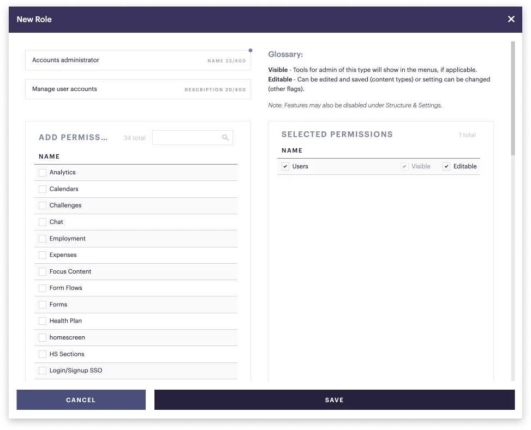
Task: Save the new role
Action: pyautogui.click(x=334, y=400)
